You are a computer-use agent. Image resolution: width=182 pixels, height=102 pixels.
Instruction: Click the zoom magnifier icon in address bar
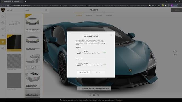coord(153,5)
